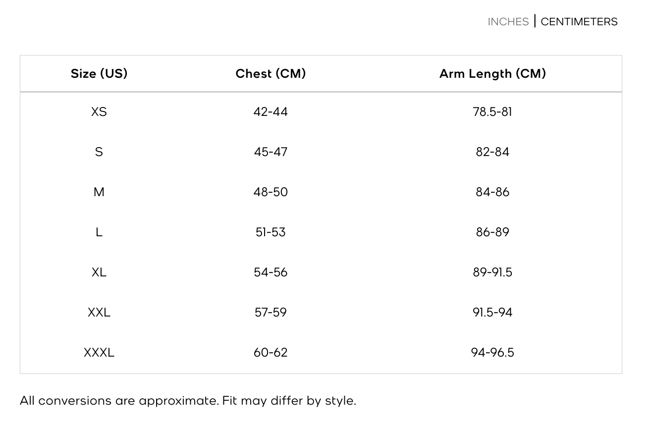
Task: Click arm length value 78.5-81
Action: [x=492, y=112]
